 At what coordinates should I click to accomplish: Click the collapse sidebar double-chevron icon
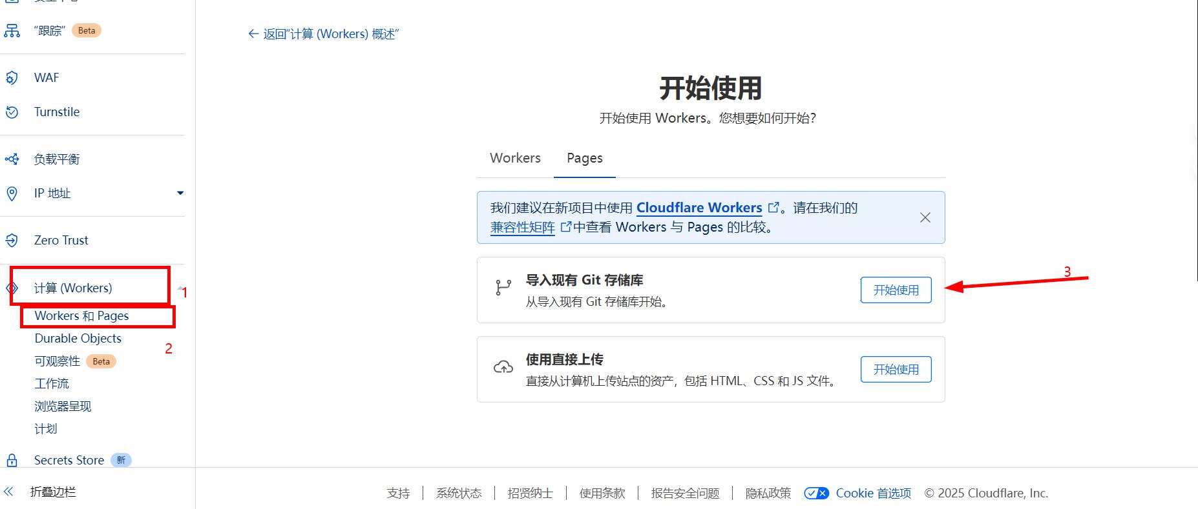8,492
